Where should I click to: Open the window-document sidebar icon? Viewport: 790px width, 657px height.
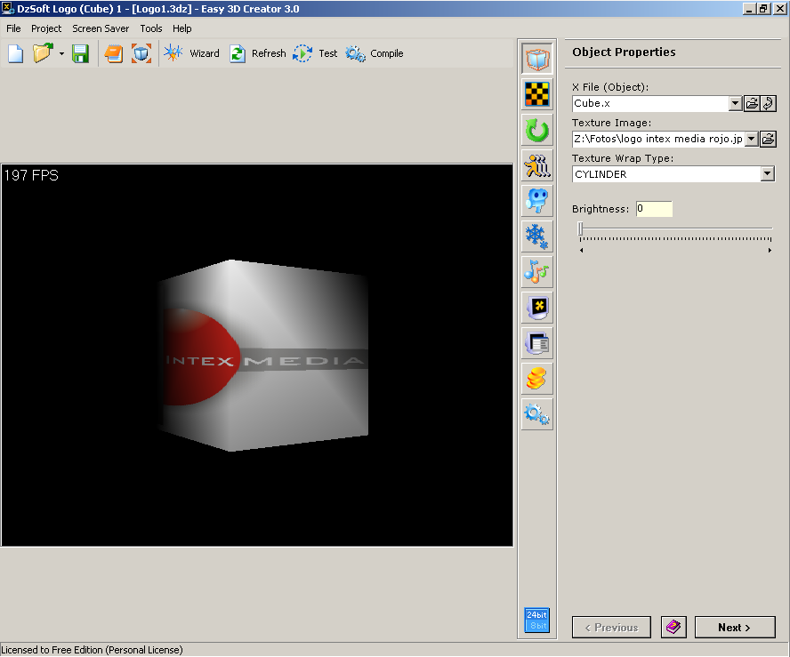pos(537,343)
